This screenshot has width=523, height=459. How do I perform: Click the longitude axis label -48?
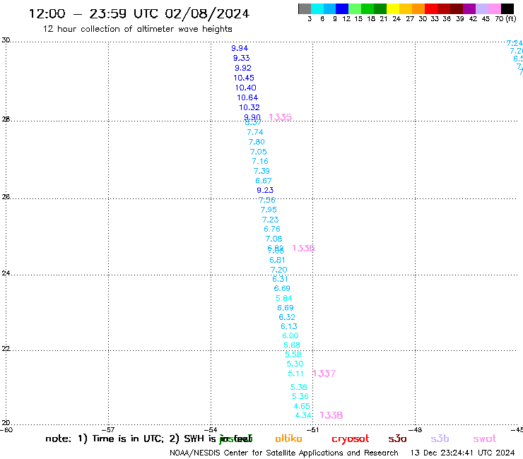point(416,430)
